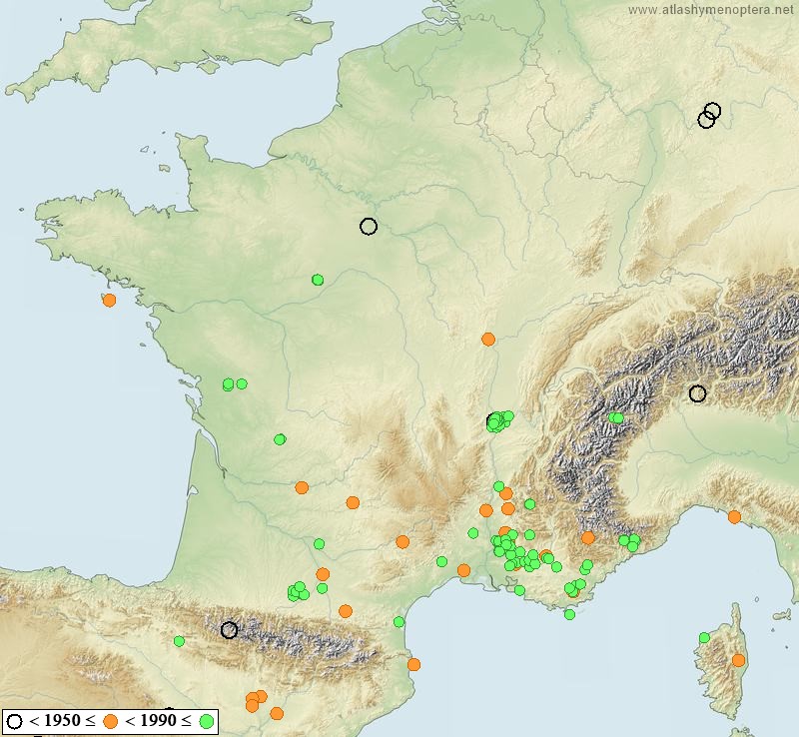Select the orange marker on the Italian Riviera
Screen dimensions: 799x737
pos(734,517)
